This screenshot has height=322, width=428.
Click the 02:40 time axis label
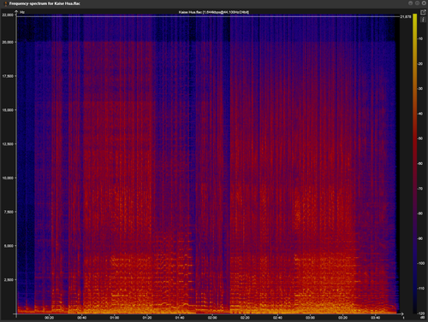pyautogui.click(x=277, y=318)
